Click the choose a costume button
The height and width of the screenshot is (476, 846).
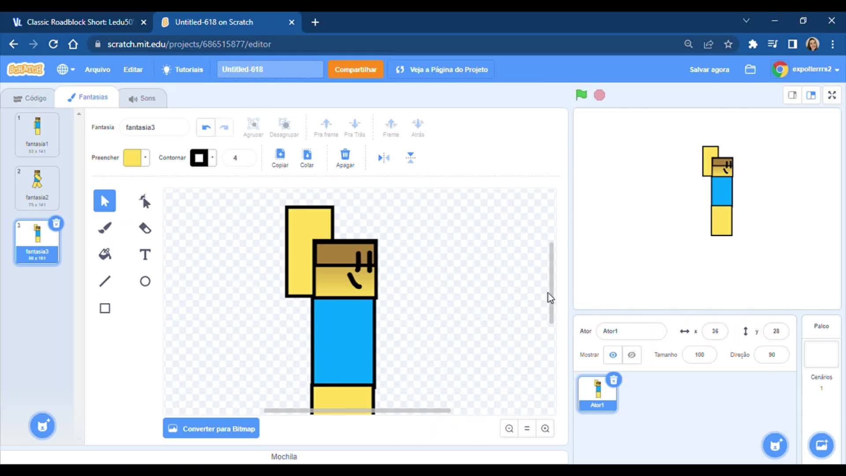tap(42, 426)
